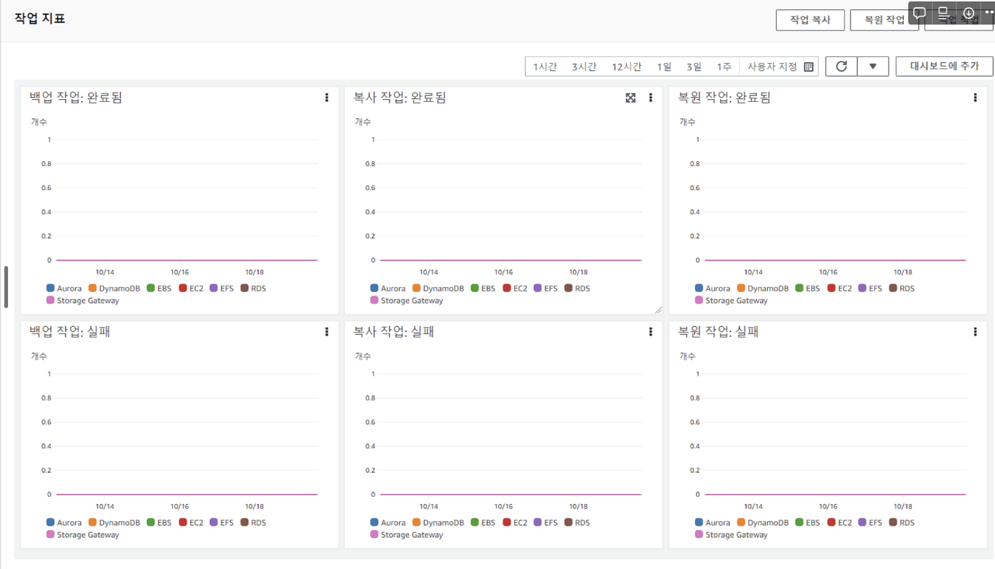Select the 12시간 time range
Screen dimensions: 995x569
point(626,67)
